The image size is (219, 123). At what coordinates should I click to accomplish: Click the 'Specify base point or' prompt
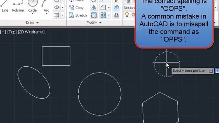pos(189,71)
